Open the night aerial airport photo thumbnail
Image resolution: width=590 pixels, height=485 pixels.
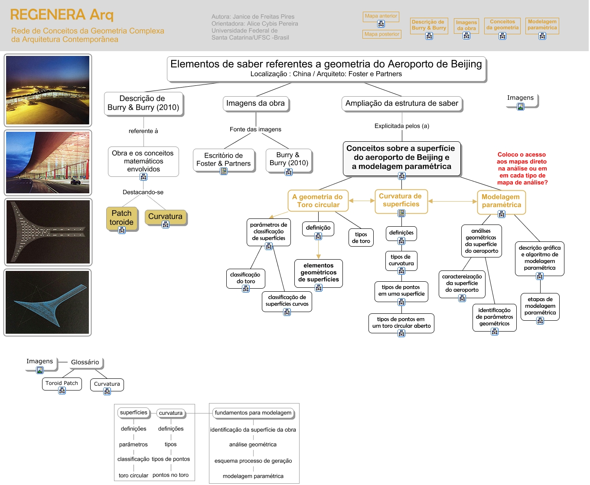[x=48, y=90]
